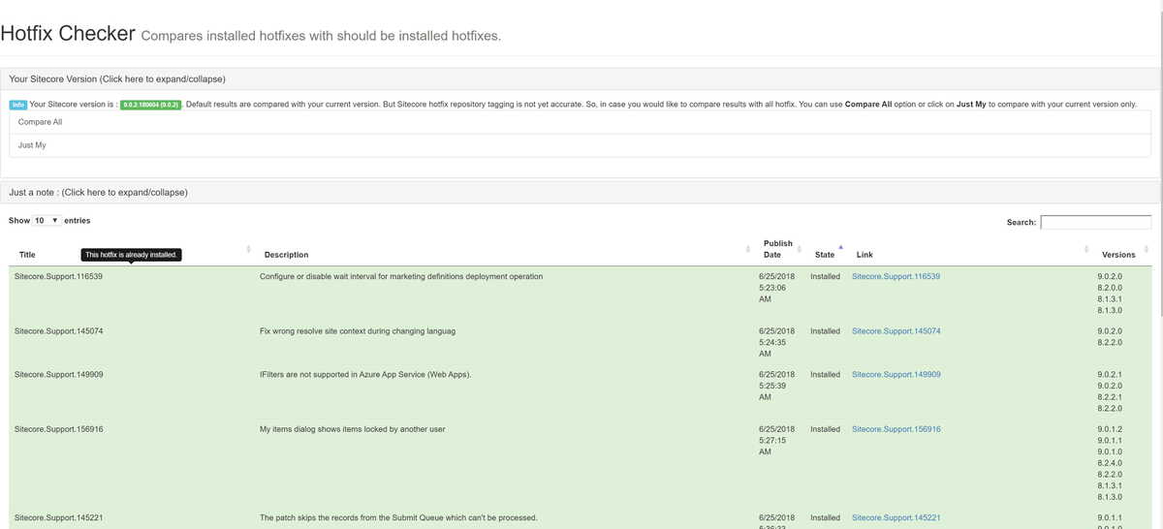1163x529 pixels.
Task: Click the green version badge 9.0.2.180604
Action: click(150, 105)
